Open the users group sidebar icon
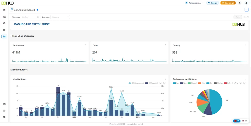Viewport: 251px width, 126px height. [4, 17]
